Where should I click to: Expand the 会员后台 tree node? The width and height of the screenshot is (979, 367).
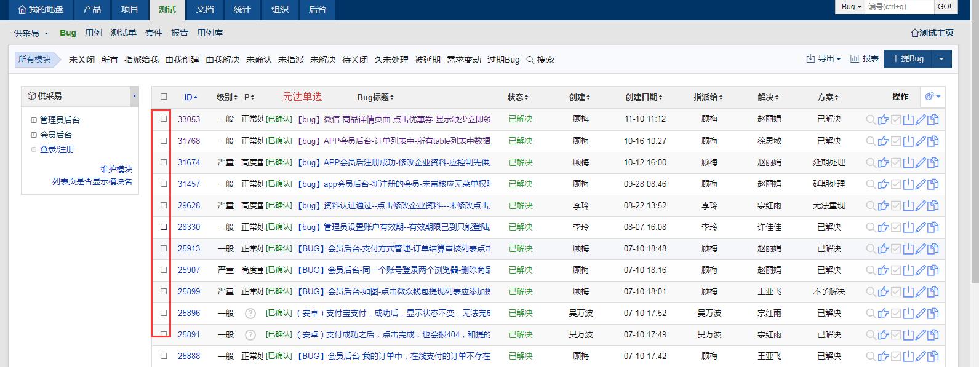pos(34,135)
